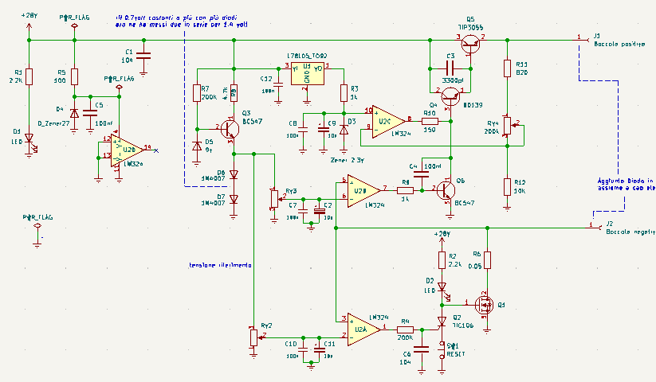This screenshot has height=382, width=656.
Task: Select the Q3 BC547 transistor
Action: (229, 128)
